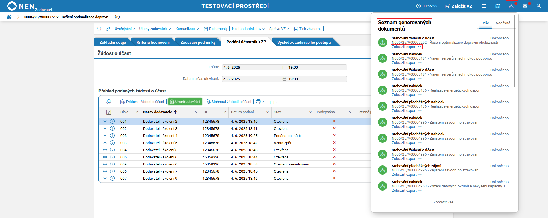Open filter arrow on Číslo column
548x218 pixels.
(x=137, y=112)
